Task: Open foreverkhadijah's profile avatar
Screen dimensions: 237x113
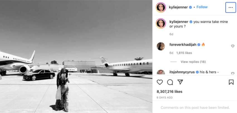Action: click(x=161, y=46)
